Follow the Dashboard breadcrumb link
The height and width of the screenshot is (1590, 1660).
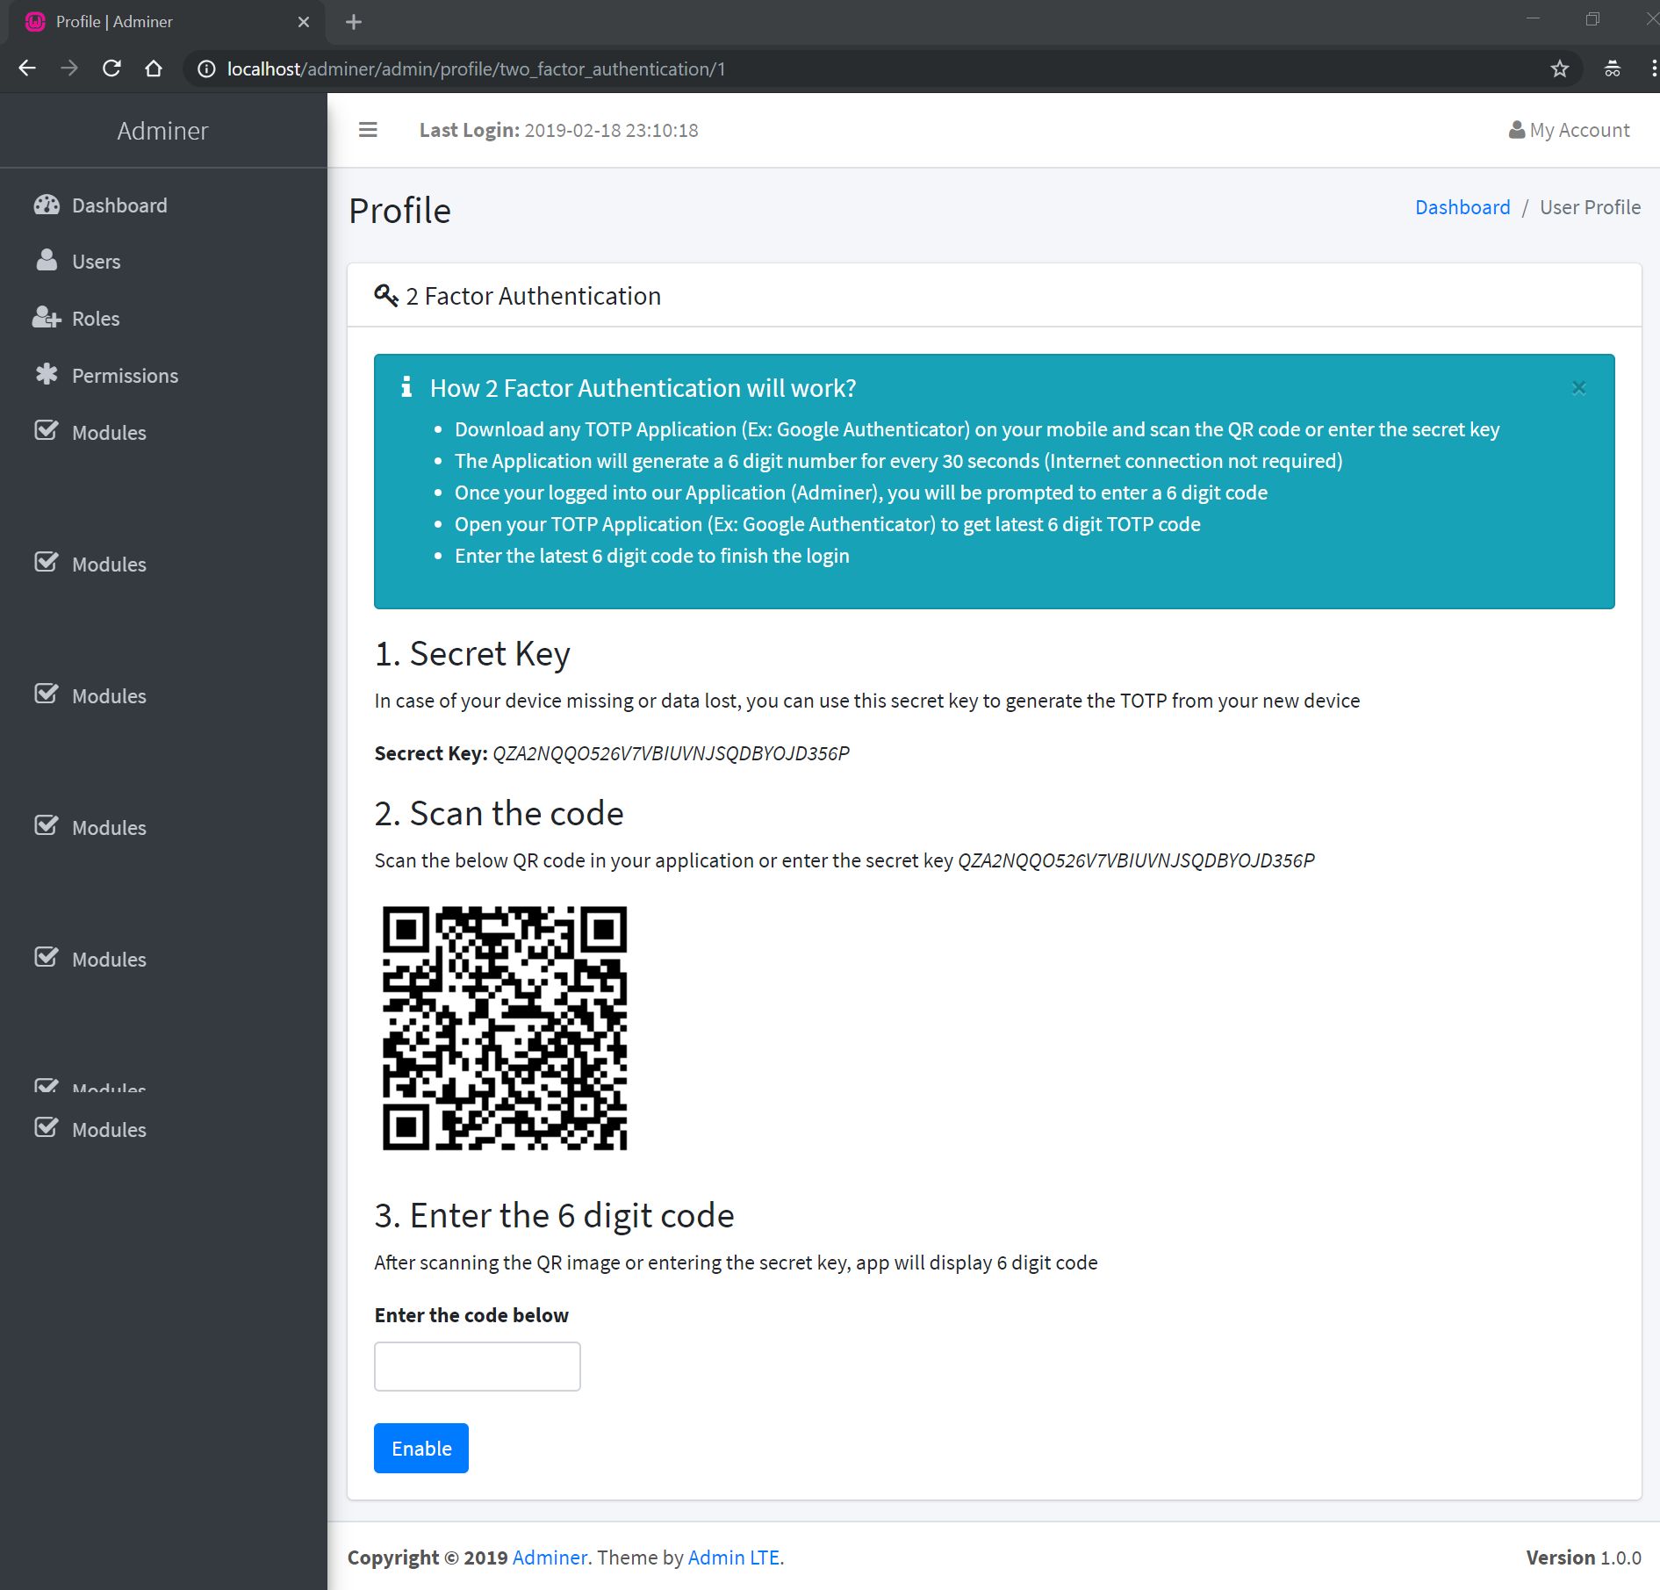coord(1462,207)
